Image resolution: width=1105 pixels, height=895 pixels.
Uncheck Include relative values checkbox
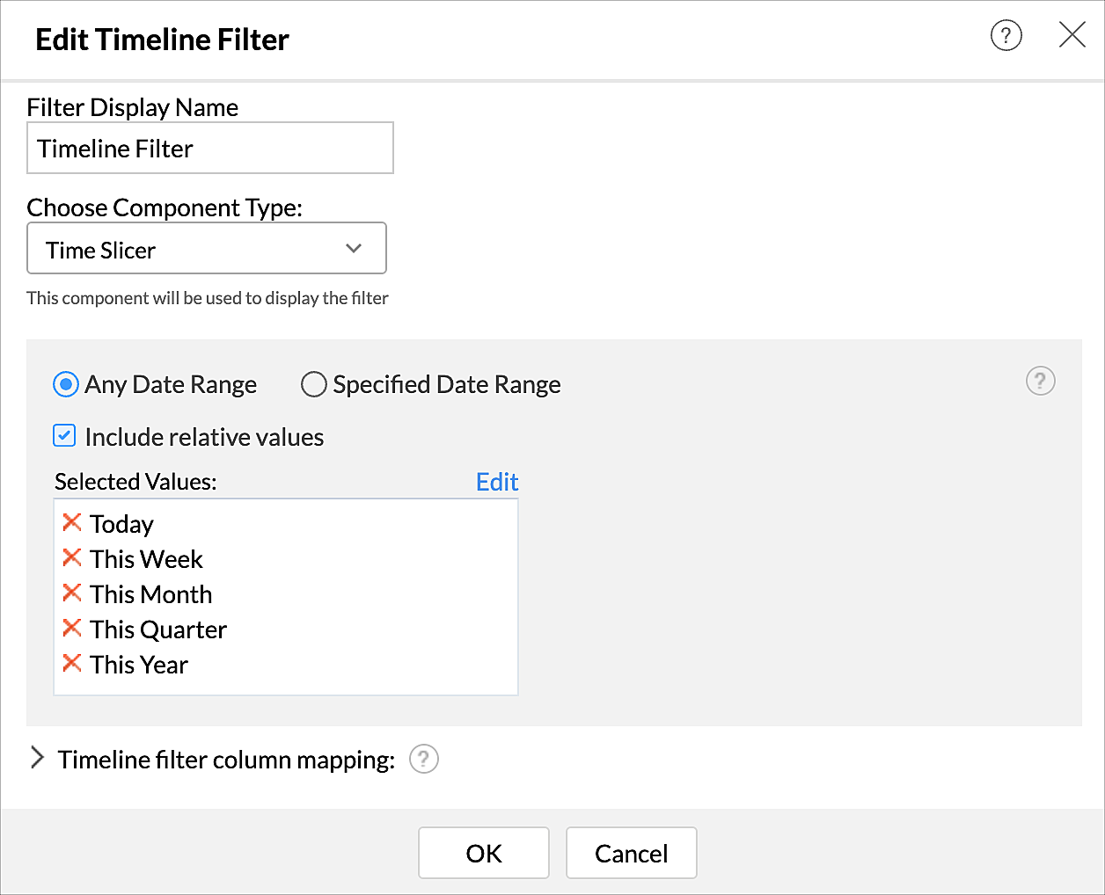pos(65,436)
